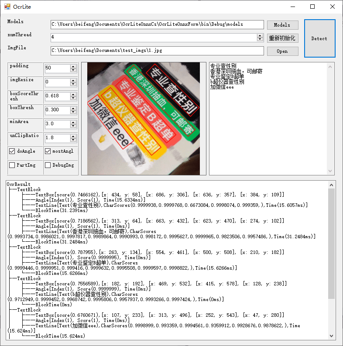The width and height of the screenshot is (343, 346).
Task: Click the 重新初始化 button
Action: tap(282, 38)
